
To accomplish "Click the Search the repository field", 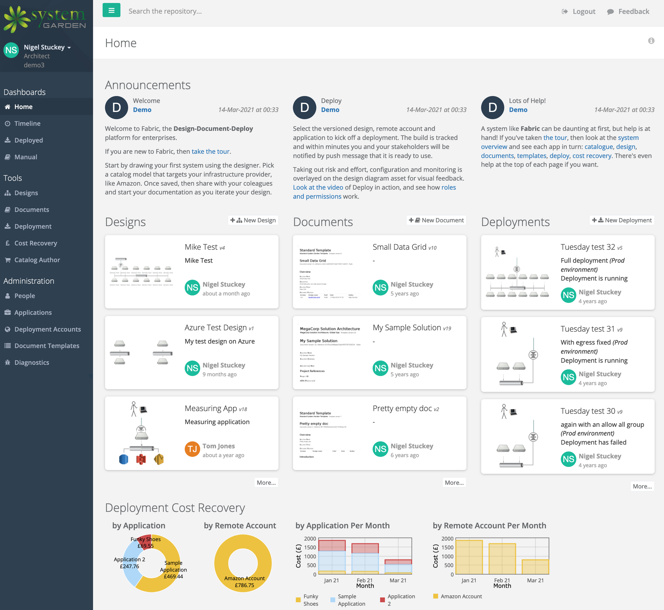I will click(x=165, y=11).
